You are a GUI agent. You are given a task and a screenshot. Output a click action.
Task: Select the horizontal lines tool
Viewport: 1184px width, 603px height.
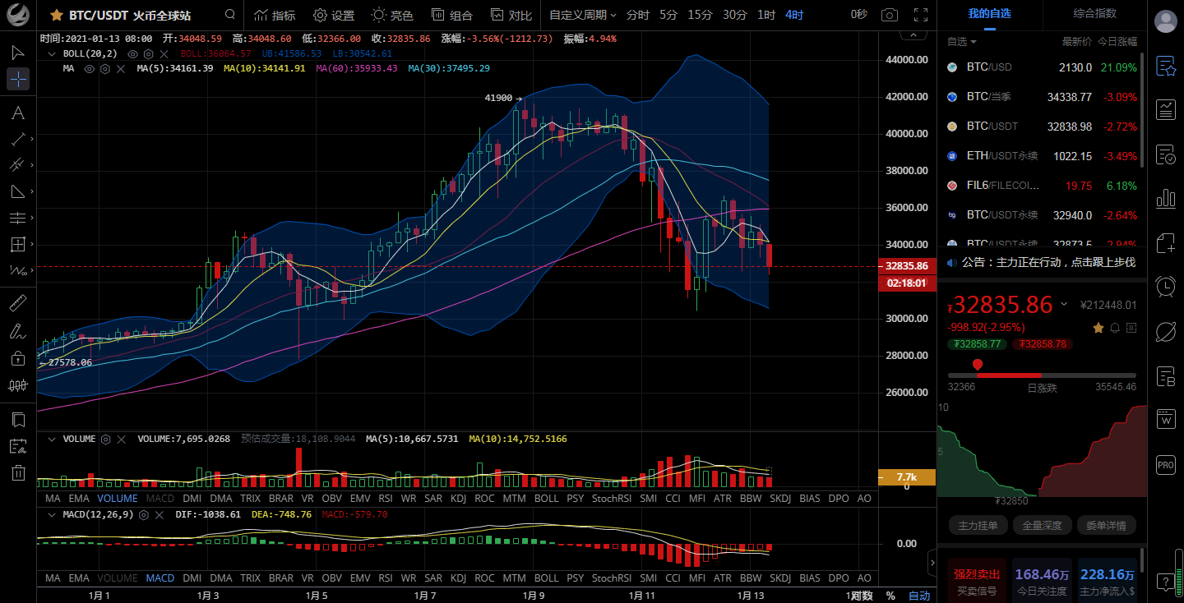18,218
